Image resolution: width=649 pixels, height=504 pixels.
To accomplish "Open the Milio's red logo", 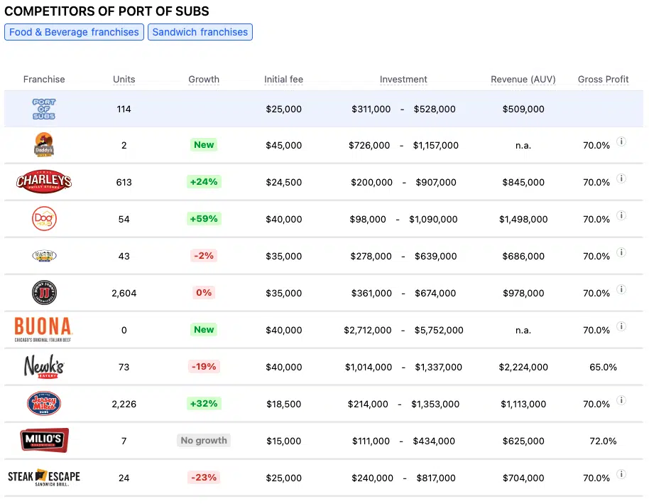I will coord(44,441).
